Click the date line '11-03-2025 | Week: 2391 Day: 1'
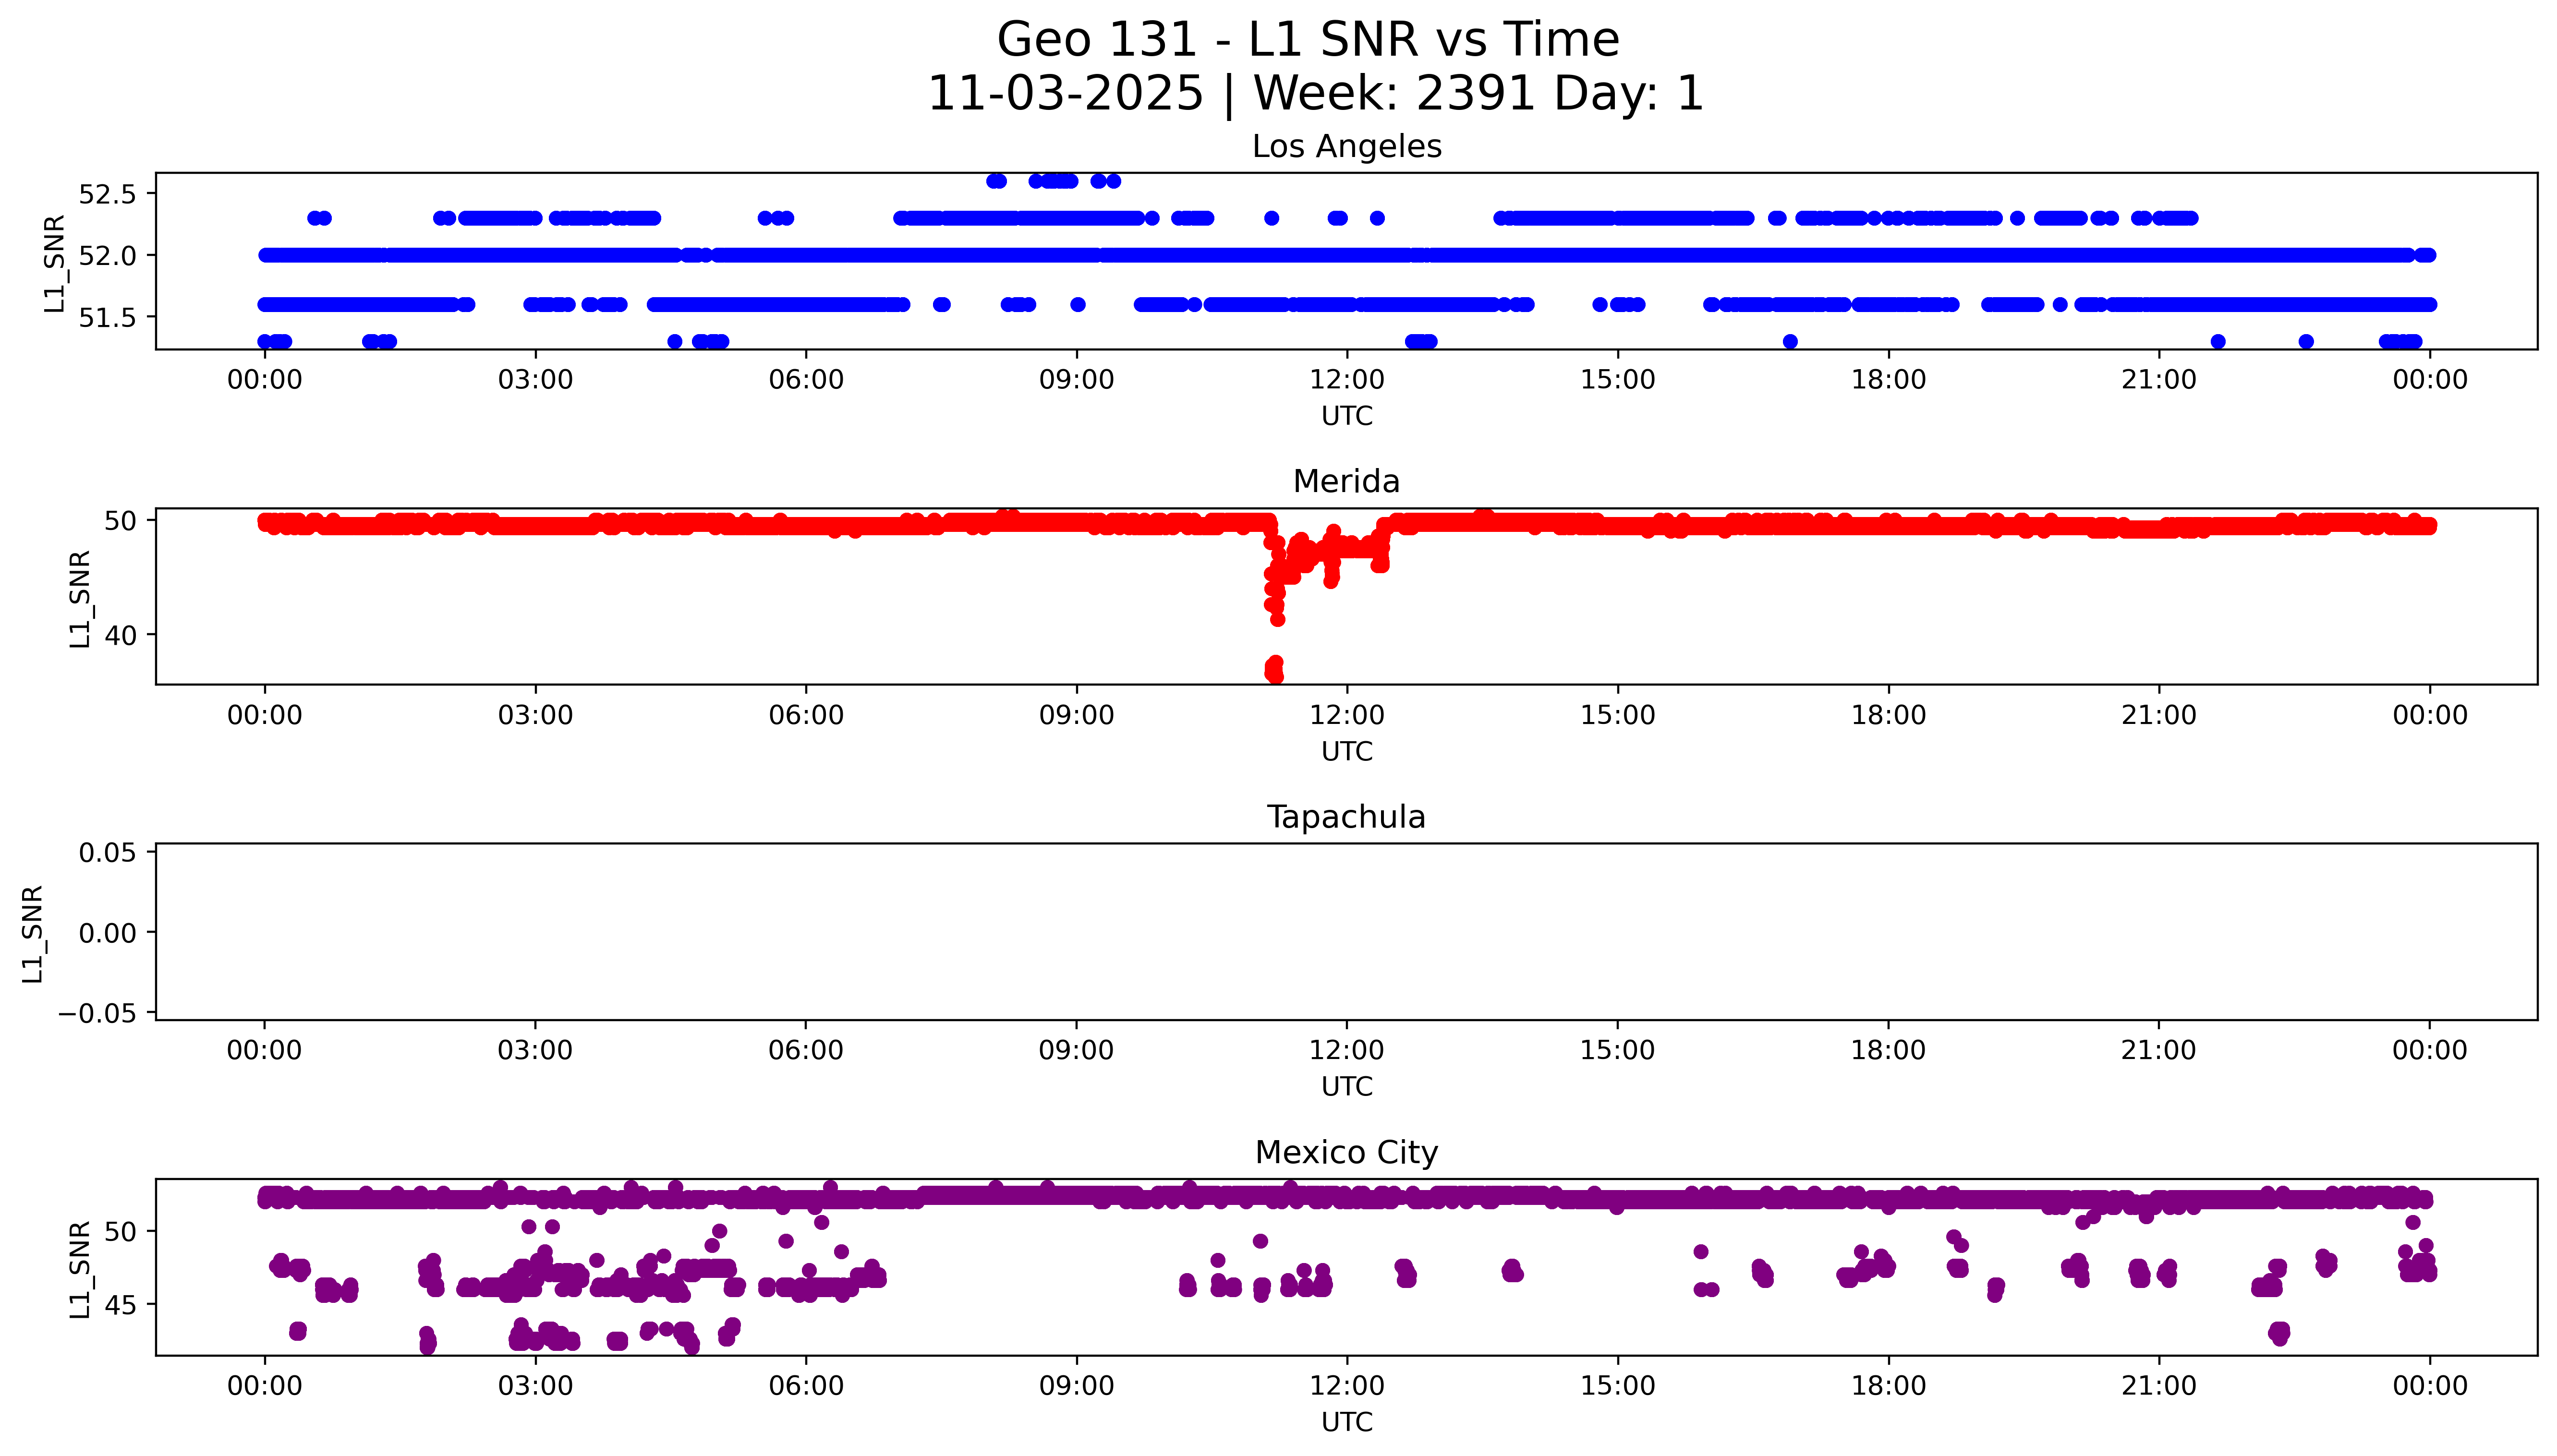 coord(1315,94)
